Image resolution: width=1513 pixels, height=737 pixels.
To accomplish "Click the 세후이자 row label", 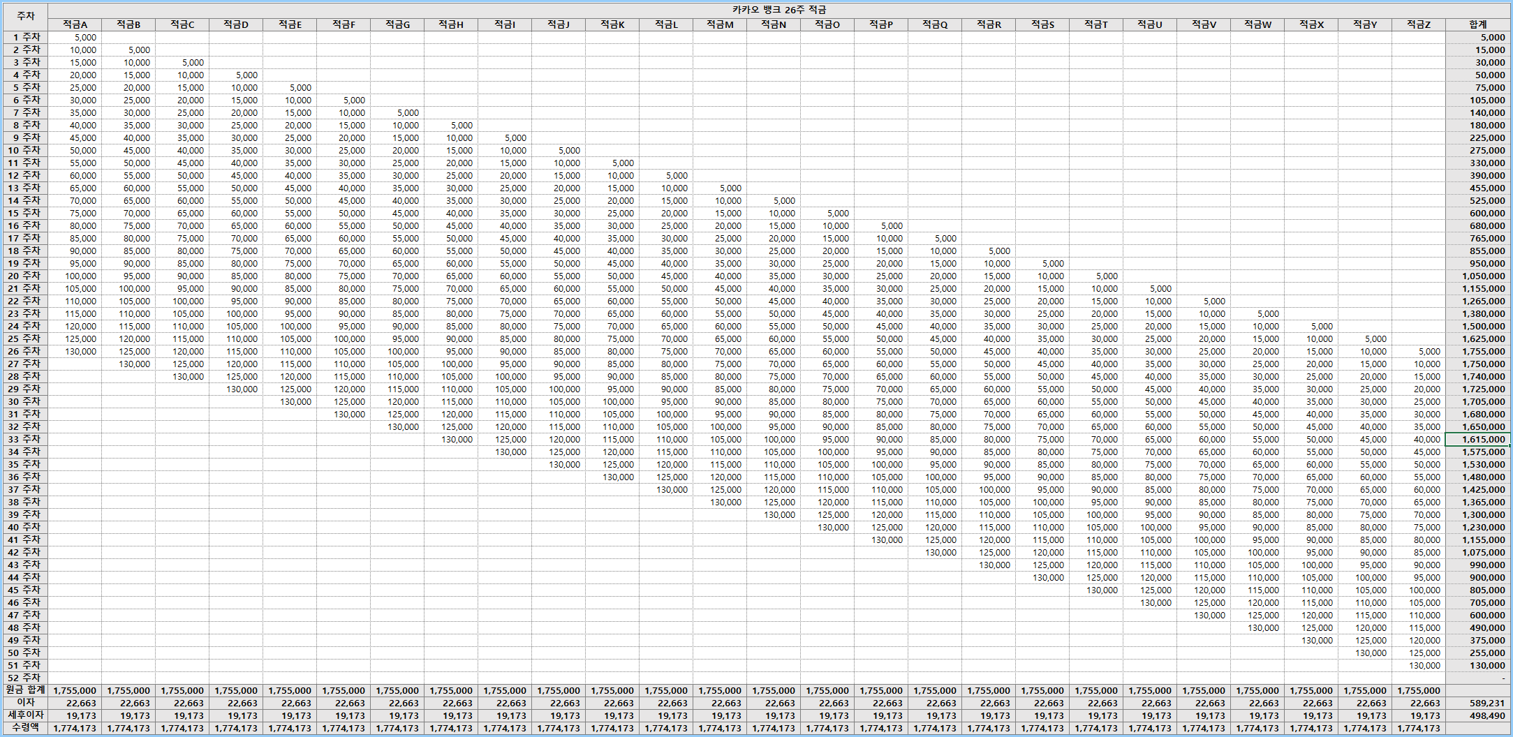I will (x=25, y=715).
